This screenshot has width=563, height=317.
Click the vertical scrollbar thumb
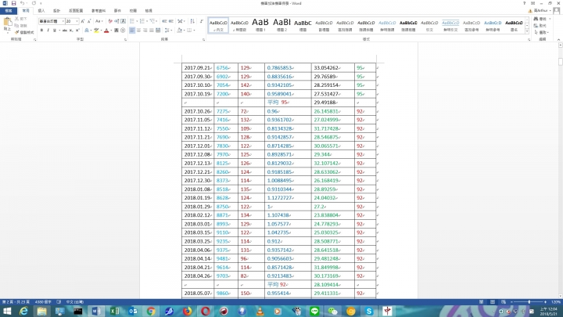pyautogui.click(x=560, y=62)
